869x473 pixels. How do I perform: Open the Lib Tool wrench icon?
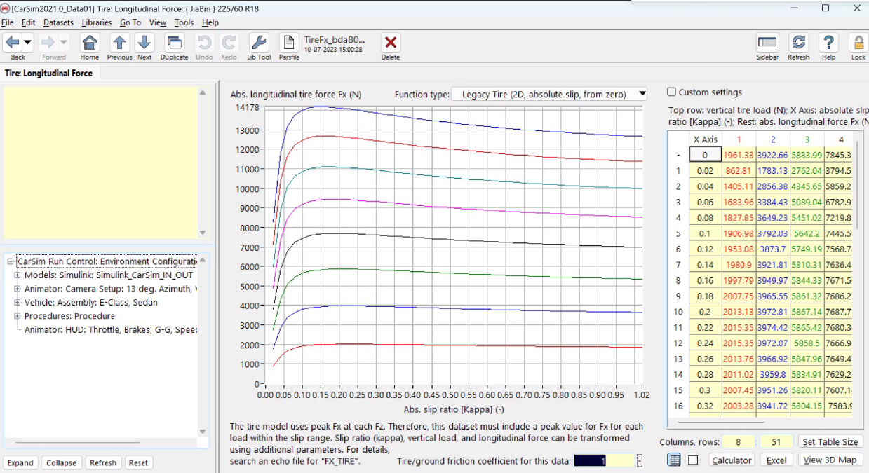click(259, 43)
